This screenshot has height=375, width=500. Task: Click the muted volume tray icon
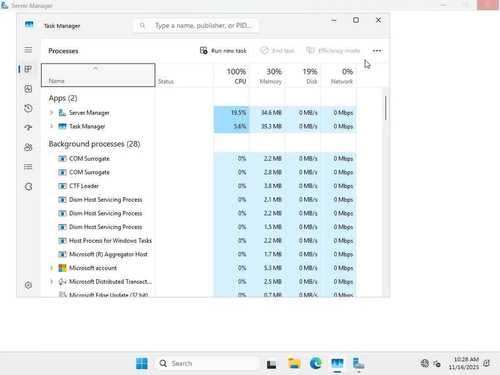tap(437, 363)
